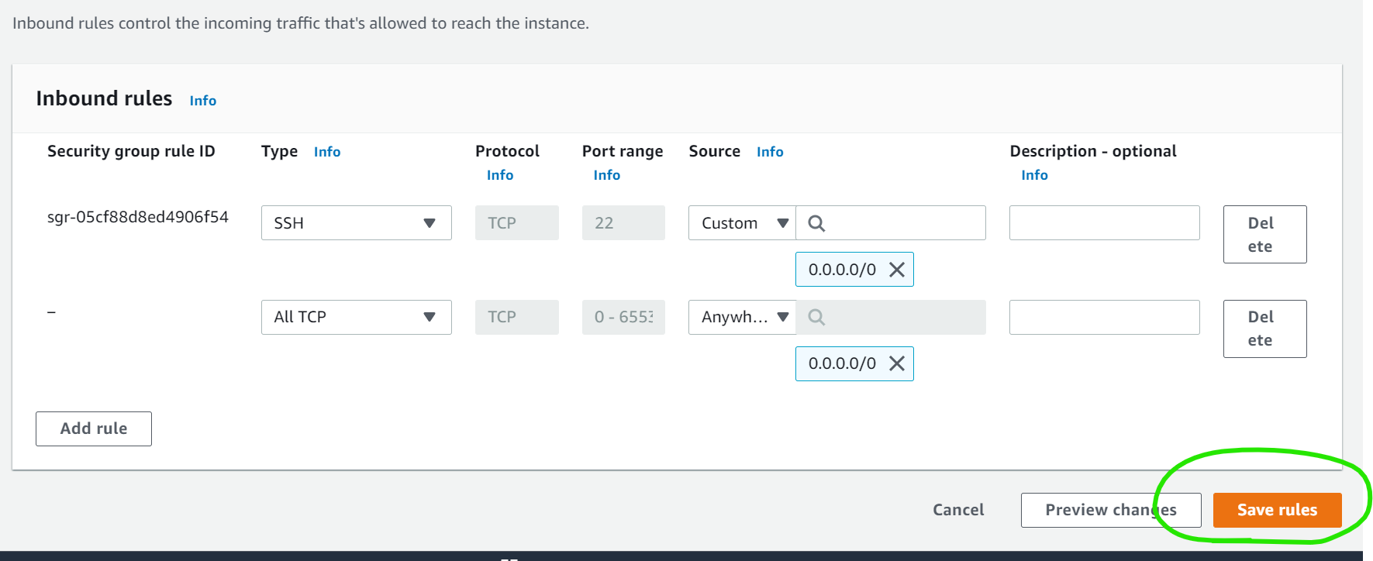Delete the All TCP inbound rule
Viewport: 1373px width, 561px height.
coord(1264,329)
